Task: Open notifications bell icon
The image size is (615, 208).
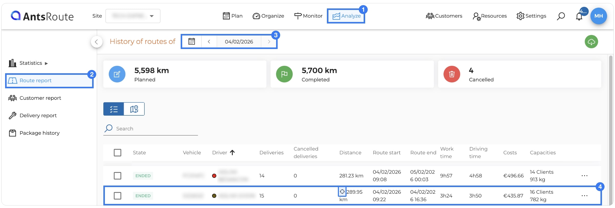Action: point(579,16)
